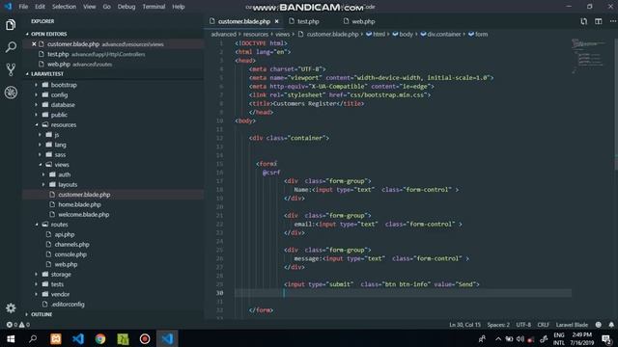Show hidden system tray icons
The width and height of the screenshot is (618, 347).
498,338
